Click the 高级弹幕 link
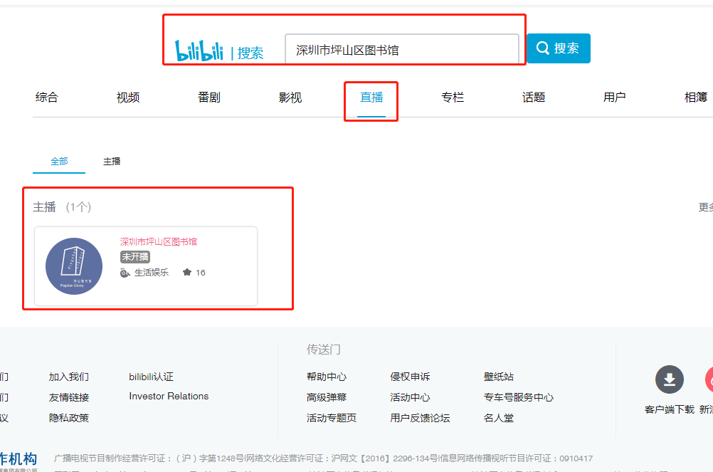713x472 pixels. (327, 397)
